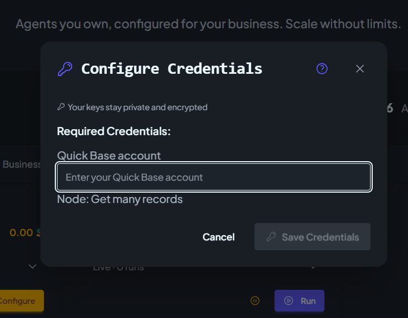Click the Quick Base account label
The width and height of the screenshot is (408, 318).
[x=109, y=156]
